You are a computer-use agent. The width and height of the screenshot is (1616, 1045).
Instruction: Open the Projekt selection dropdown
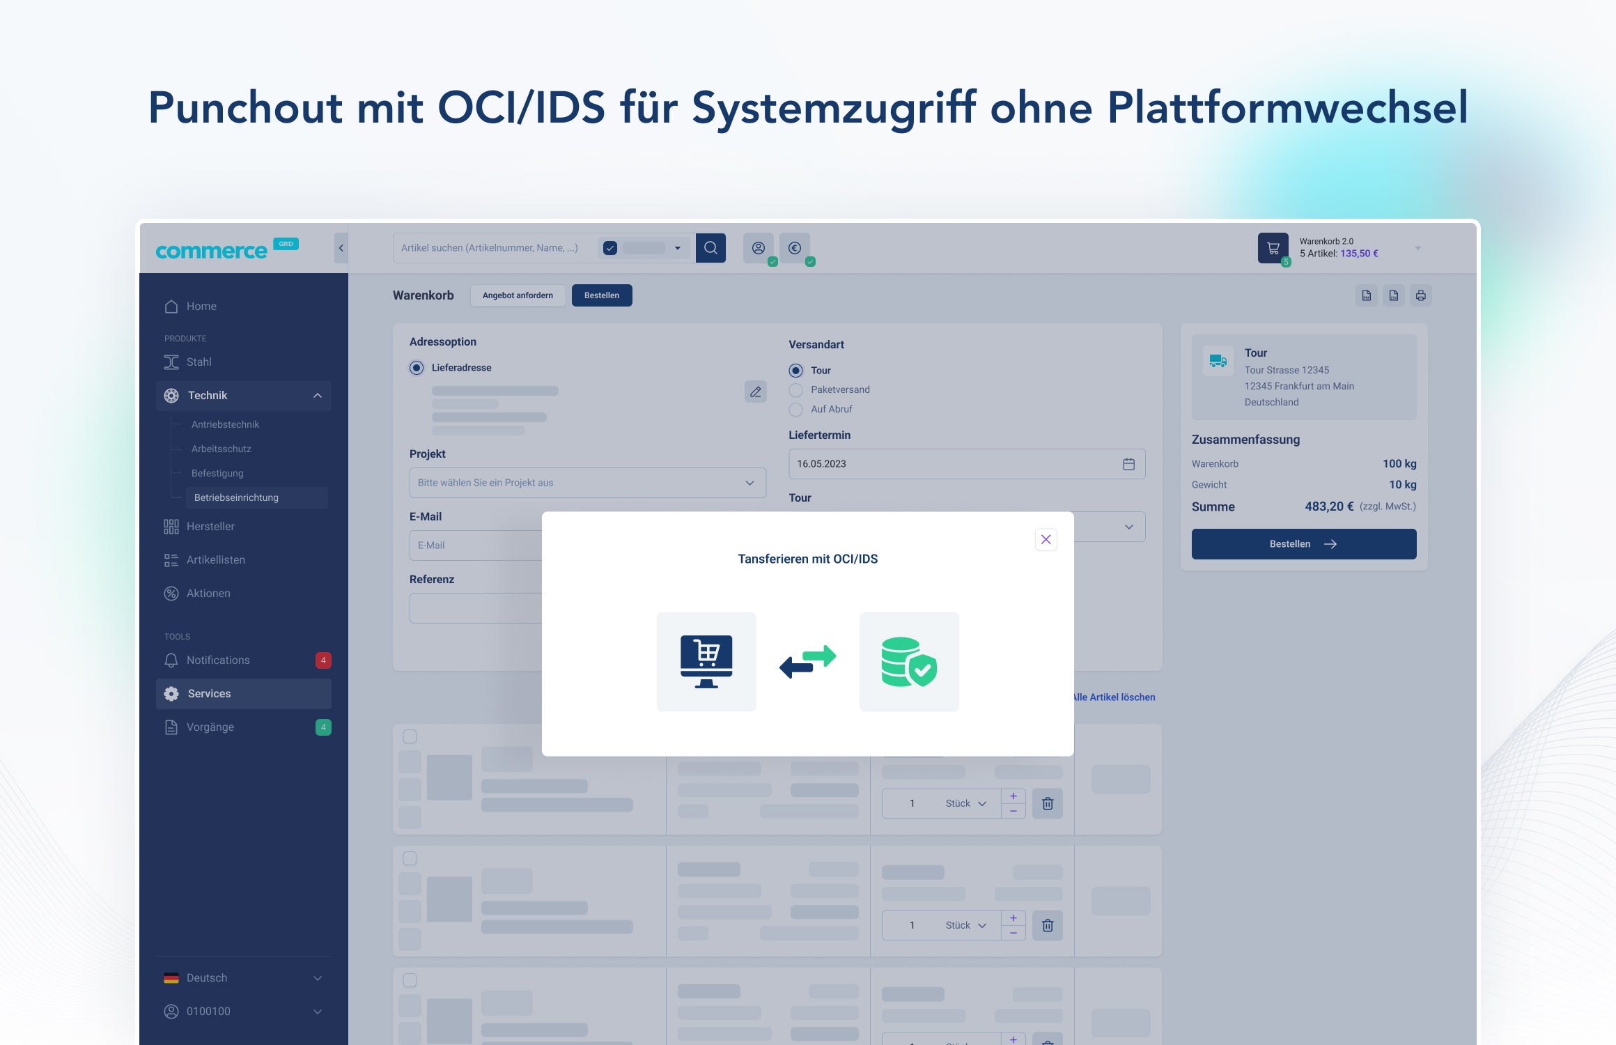(x=587, y=483)
